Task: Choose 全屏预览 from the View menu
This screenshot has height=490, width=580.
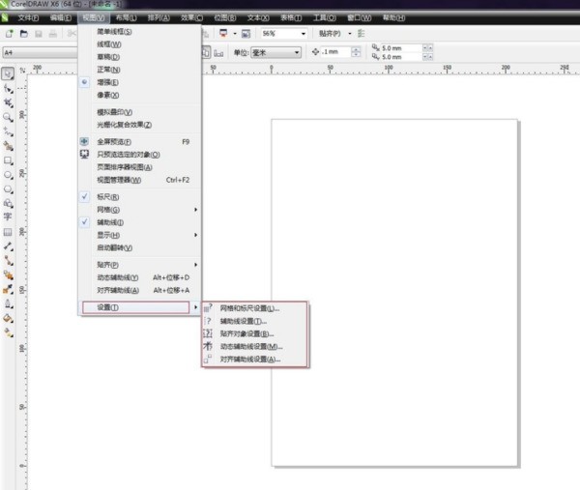Action: [x=114, y=142]
